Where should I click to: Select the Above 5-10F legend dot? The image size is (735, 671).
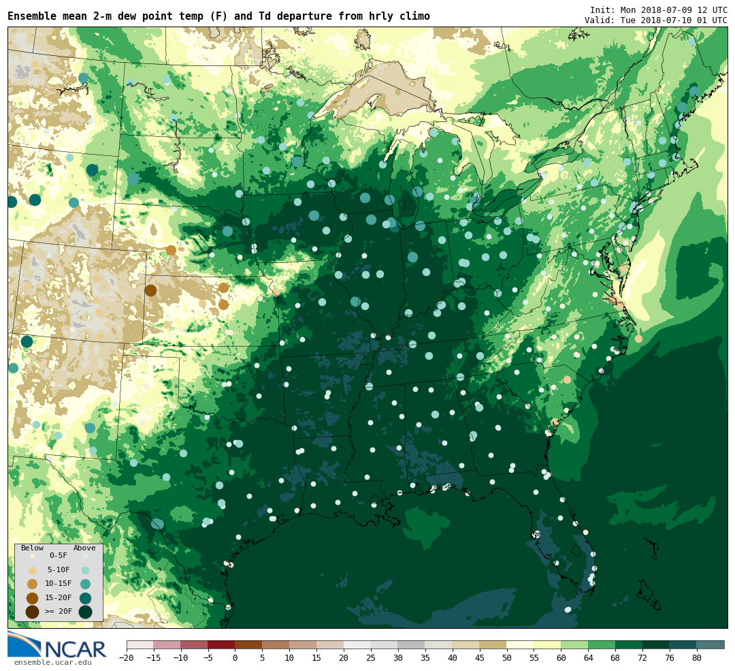point(85,570)
